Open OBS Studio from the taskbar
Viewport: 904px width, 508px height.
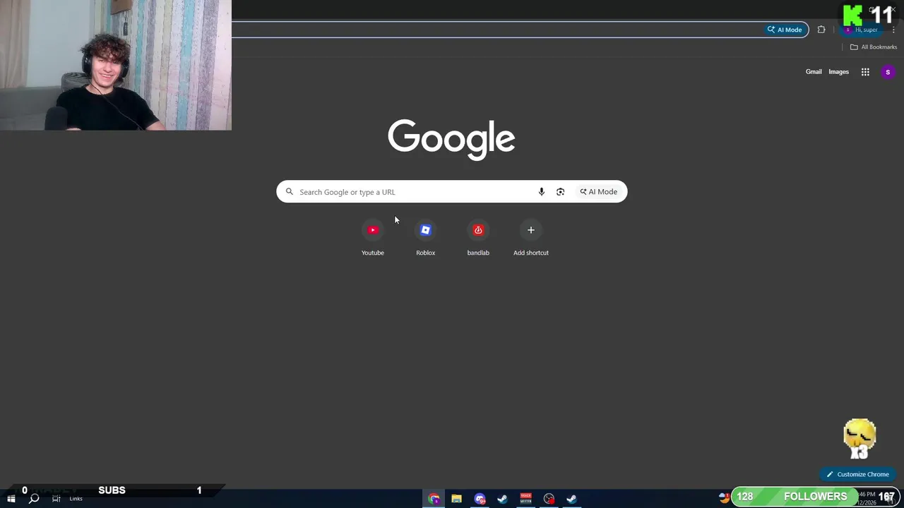549,499
